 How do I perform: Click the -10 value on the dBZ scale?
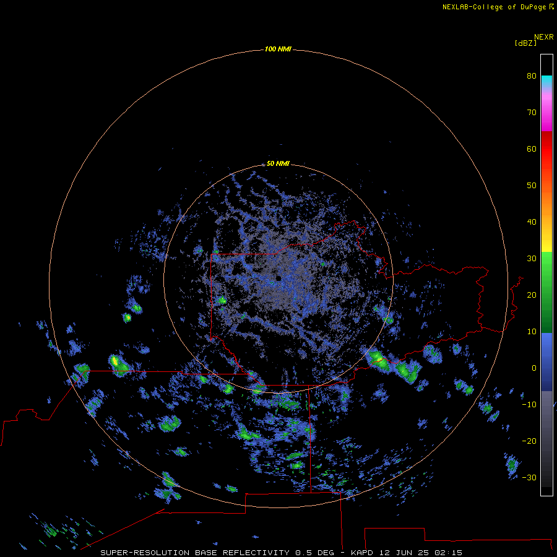point(529,405)
